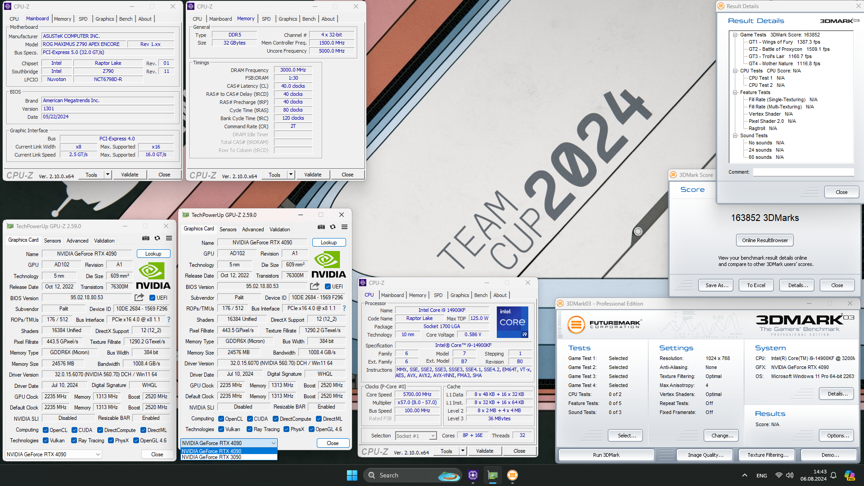Viewport: 864px width, 486px height.
Task: Click the Lookup button in the front GPU-Z window
Action: tap(328, 243)
